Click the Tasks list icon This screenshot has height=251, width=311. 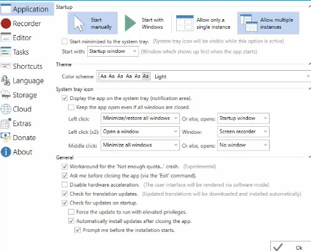pos(6,52)
